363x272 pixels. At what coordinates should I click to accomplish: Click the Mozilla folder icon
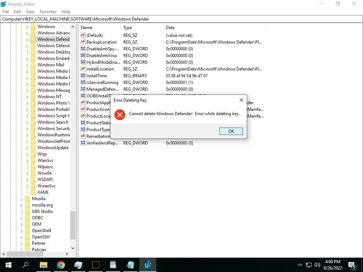tap(28, 199)
